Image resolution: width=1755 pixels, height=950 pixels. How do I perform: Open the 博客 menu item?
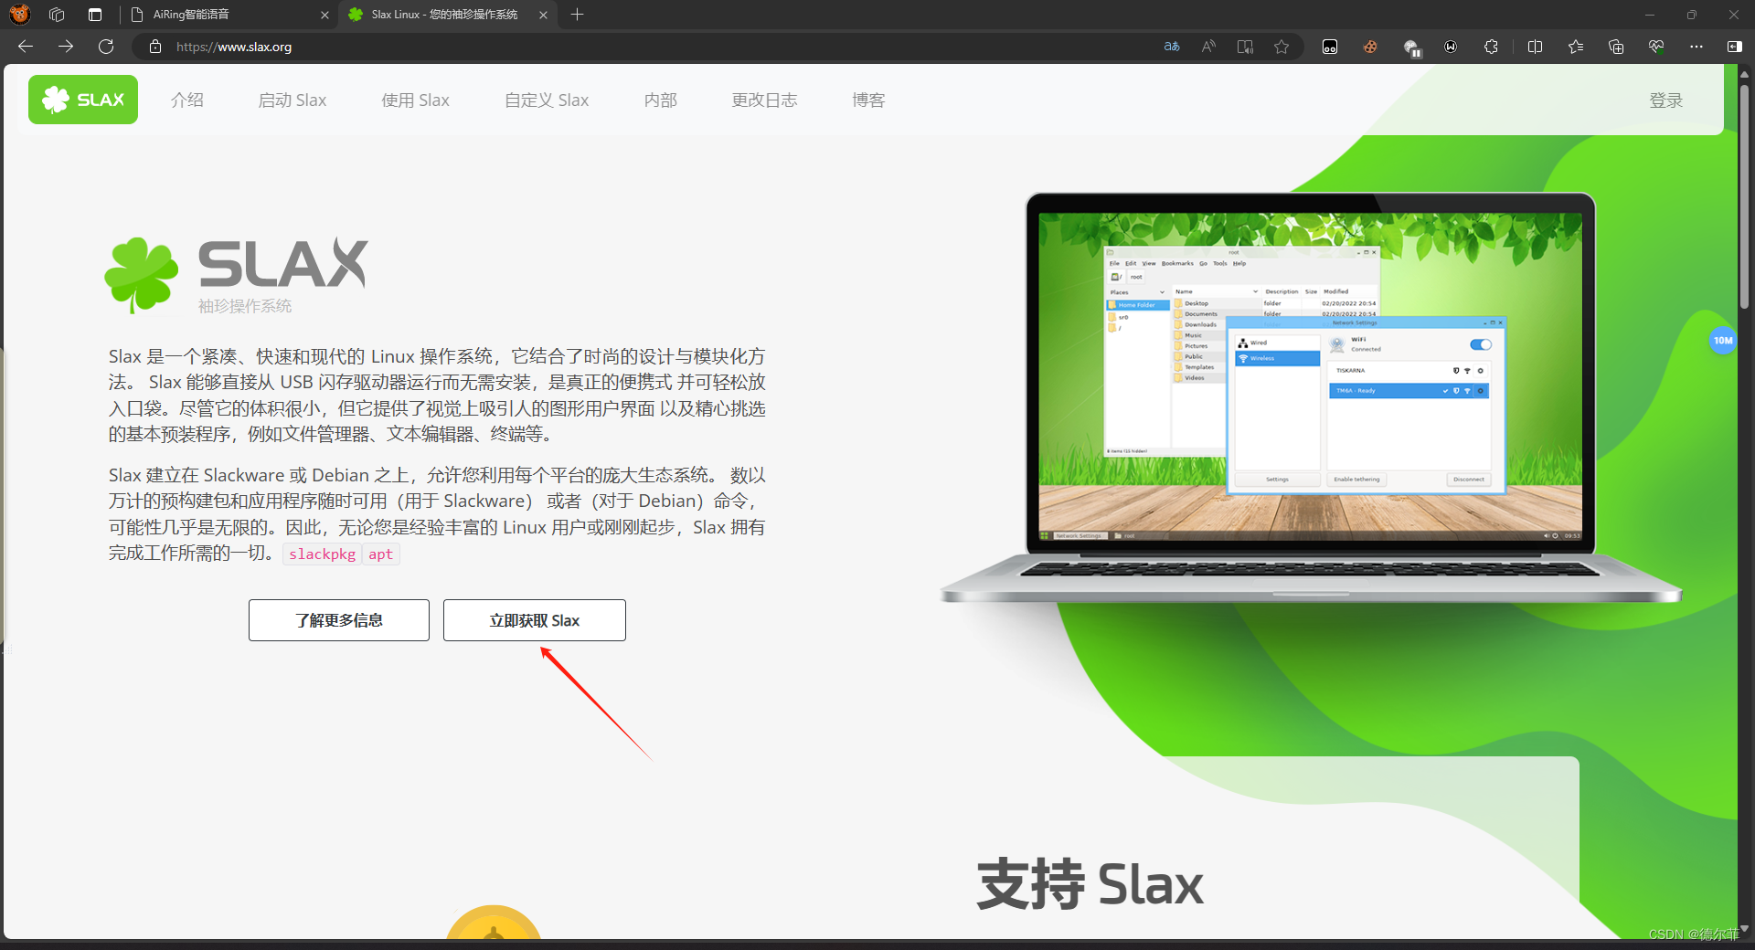[869, 100]
